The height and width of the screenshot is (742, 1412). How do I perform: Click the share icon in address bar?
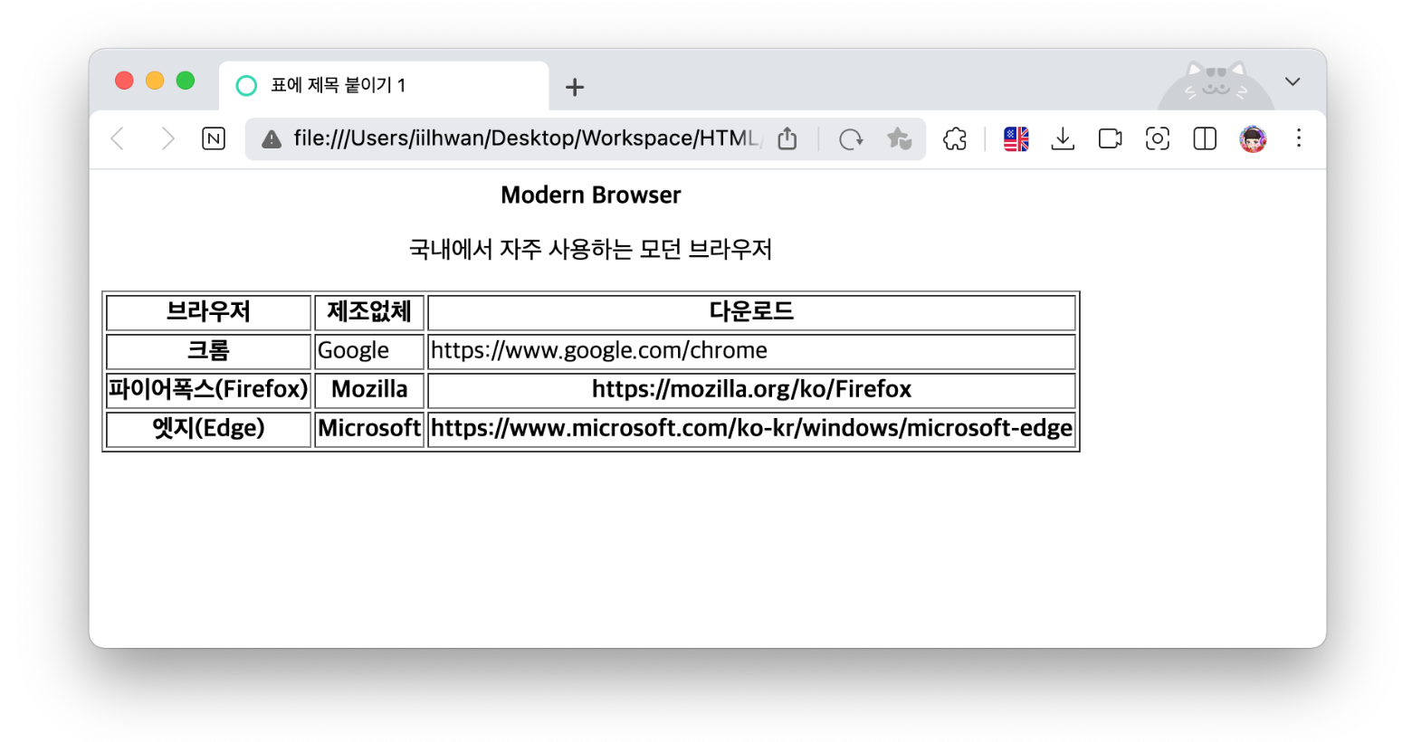pyautogui.click(x=787, y=138)
